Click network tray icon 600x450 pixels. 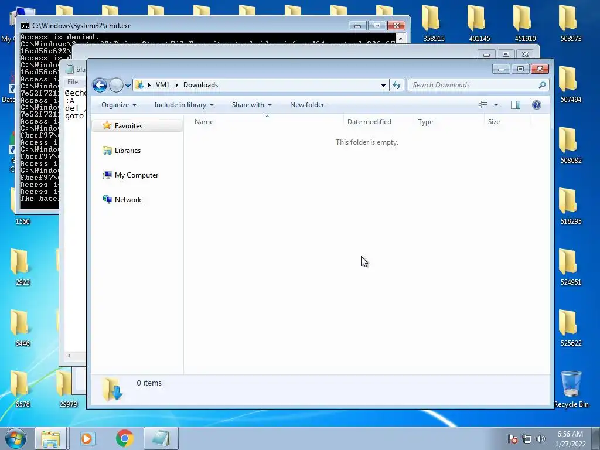point(527,439)
